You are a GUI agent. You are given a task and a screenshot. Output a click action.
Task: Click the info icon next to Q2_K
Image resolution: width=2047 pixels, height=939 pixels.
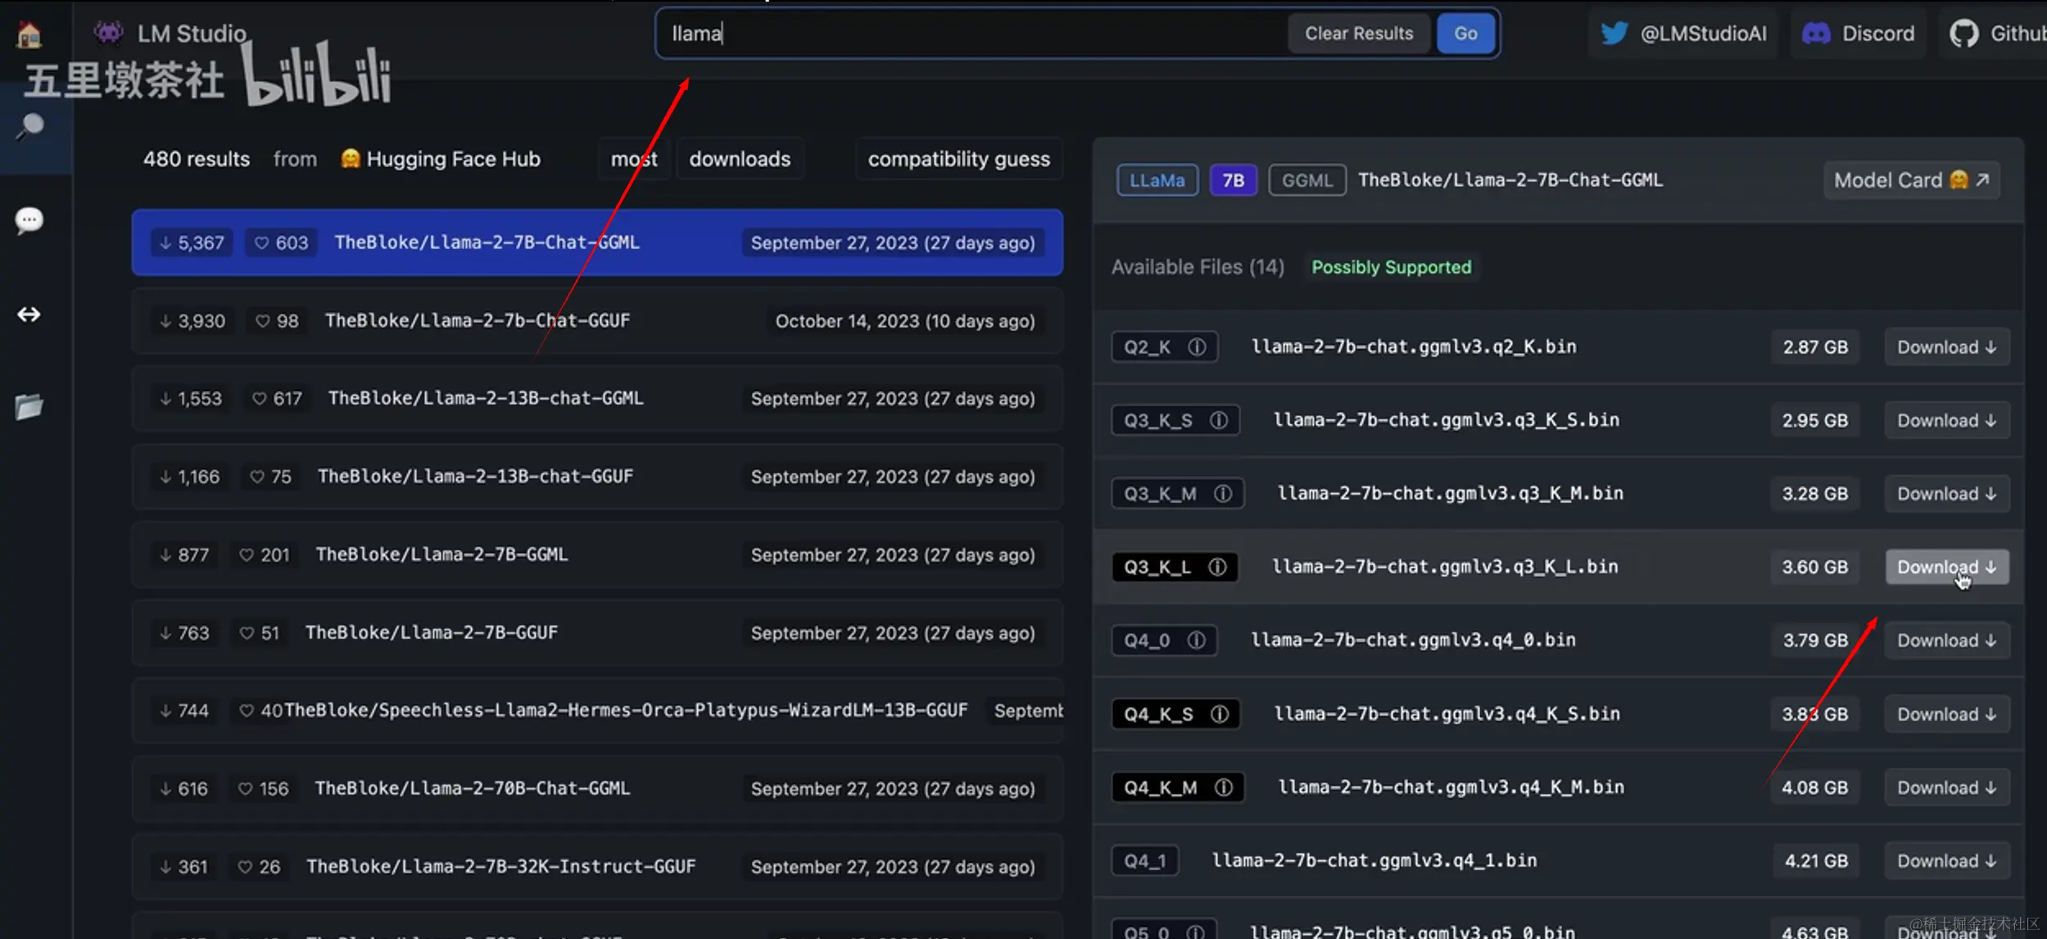[1197, 347]
